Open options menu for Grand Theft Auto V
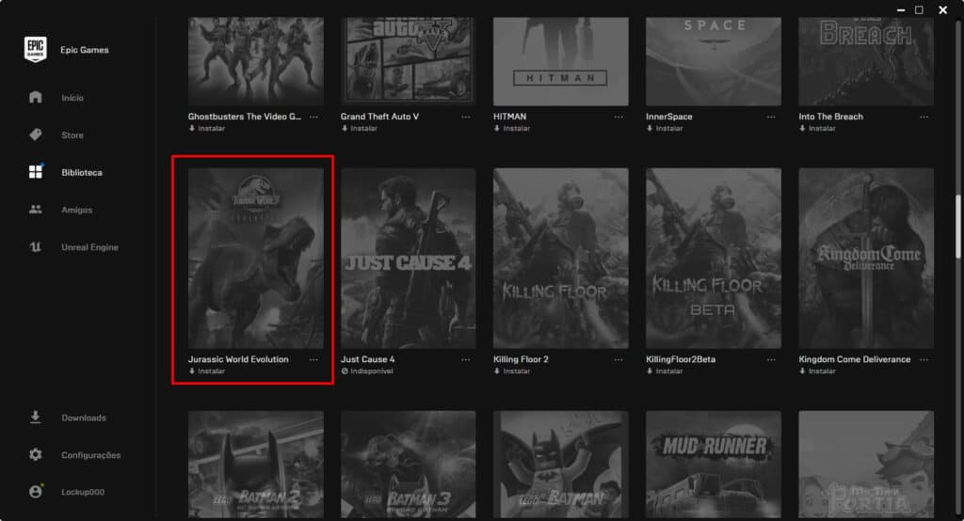The height and width of the screenshot is (521, 964). coord(466,117)
